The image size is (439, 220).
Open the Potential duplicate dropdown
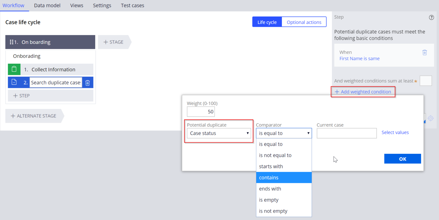(x=219, y=133)
